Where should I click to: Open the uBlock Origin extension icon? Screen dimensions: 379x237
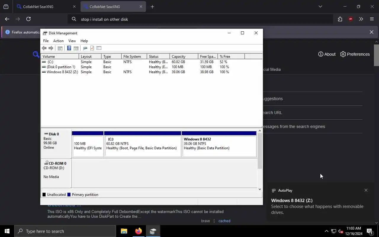coord(351,19)
